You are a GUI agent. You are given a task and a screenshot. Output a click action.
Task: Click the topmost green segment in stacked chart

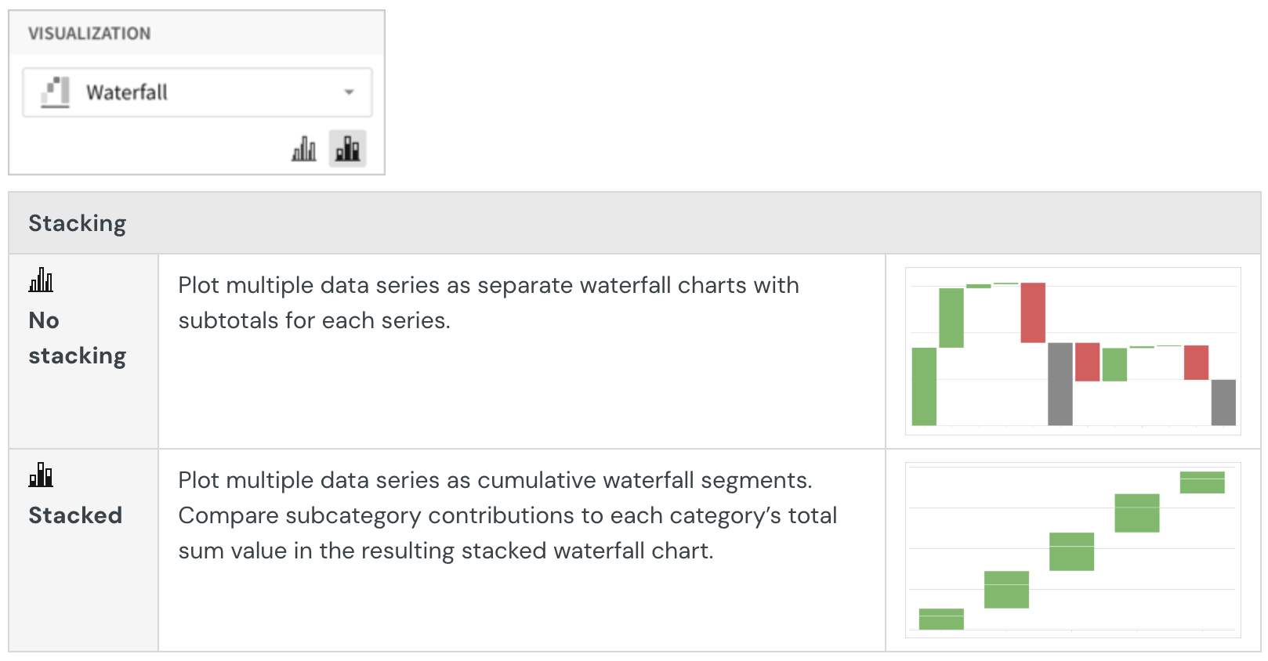tap(1202, 482)
